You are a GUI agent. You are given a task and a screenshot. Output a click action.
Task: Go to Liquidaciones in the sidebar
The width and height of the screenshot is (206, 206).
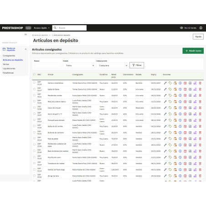[x=9, y=68]
